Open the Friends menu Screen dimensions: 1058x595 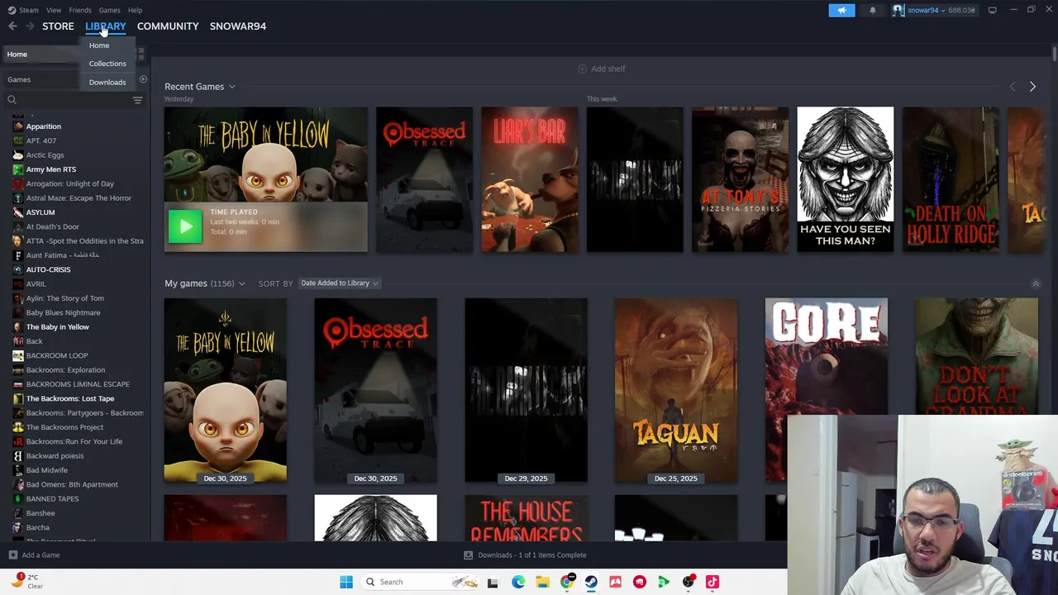[x=80, y=10]
